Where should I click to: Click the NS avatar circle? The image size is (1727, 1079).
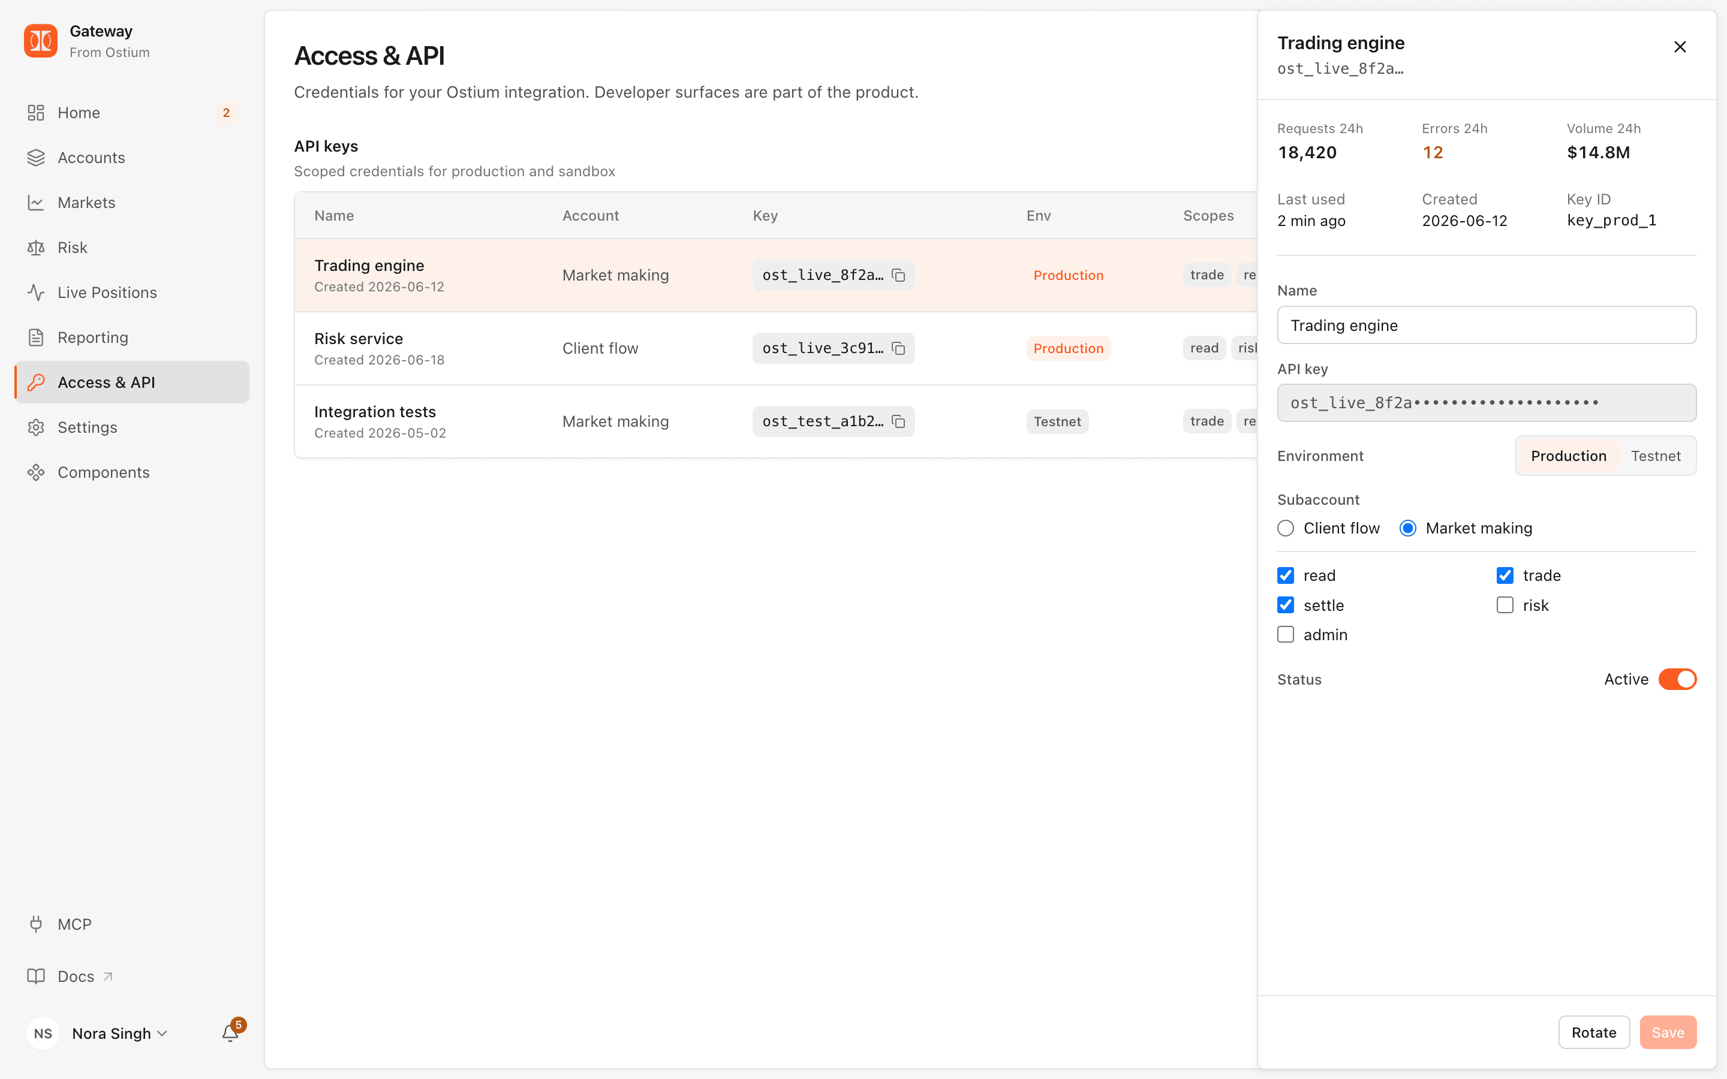pyautogui.click(x=43, y=1033)
